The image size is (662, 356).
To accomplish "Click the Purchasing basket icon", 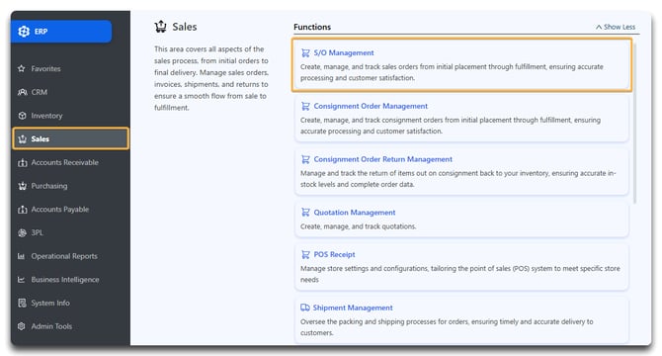I will coord(23,186).
